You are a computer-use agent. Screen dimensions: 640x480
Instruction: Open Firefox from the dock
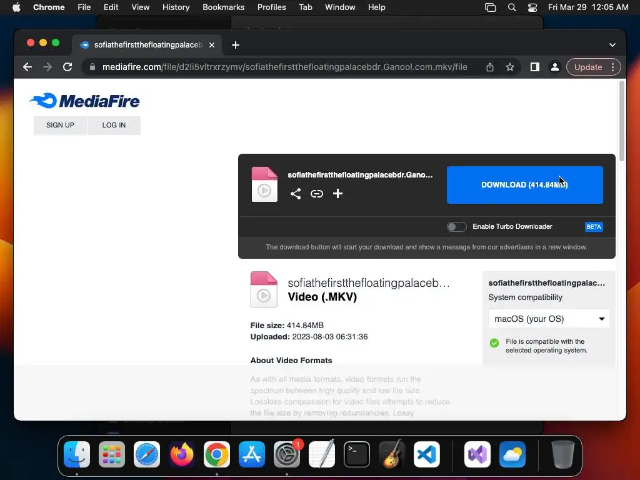click(182, 454)
